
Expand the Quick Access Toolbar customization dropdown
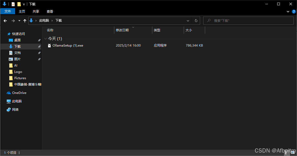pyautogui.click(x=23, y=4)
